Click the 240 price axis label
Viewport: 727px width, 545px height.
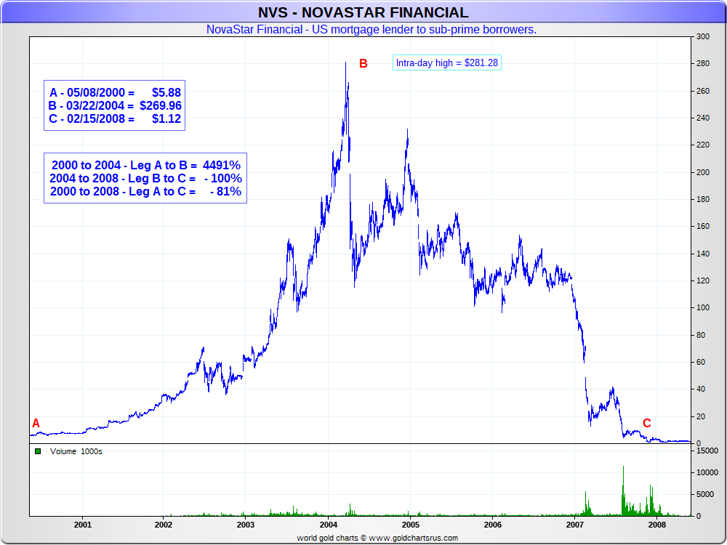tap(703, 118)
